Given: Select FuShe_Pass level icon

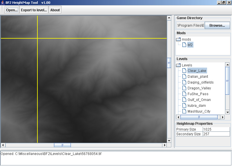Looking at the screenshot, I should [x=184, y=94].
